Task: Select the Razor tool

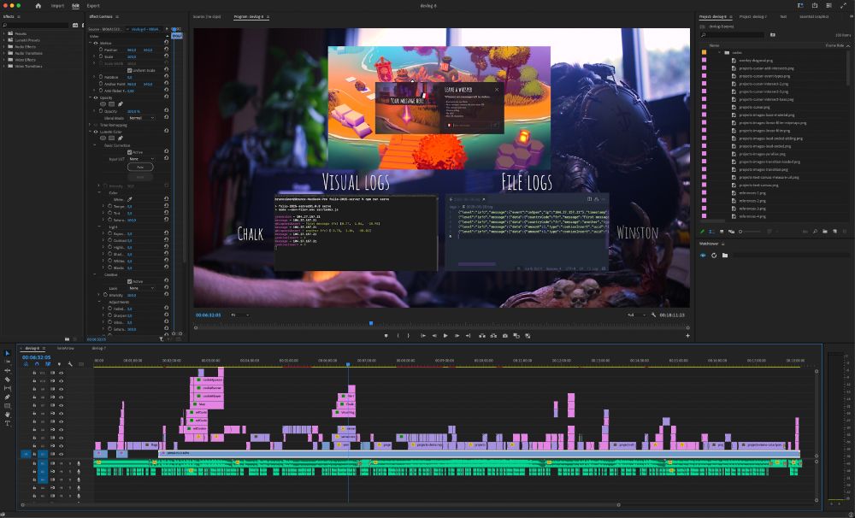Action: pyautogui.click(x=7, y=380)
